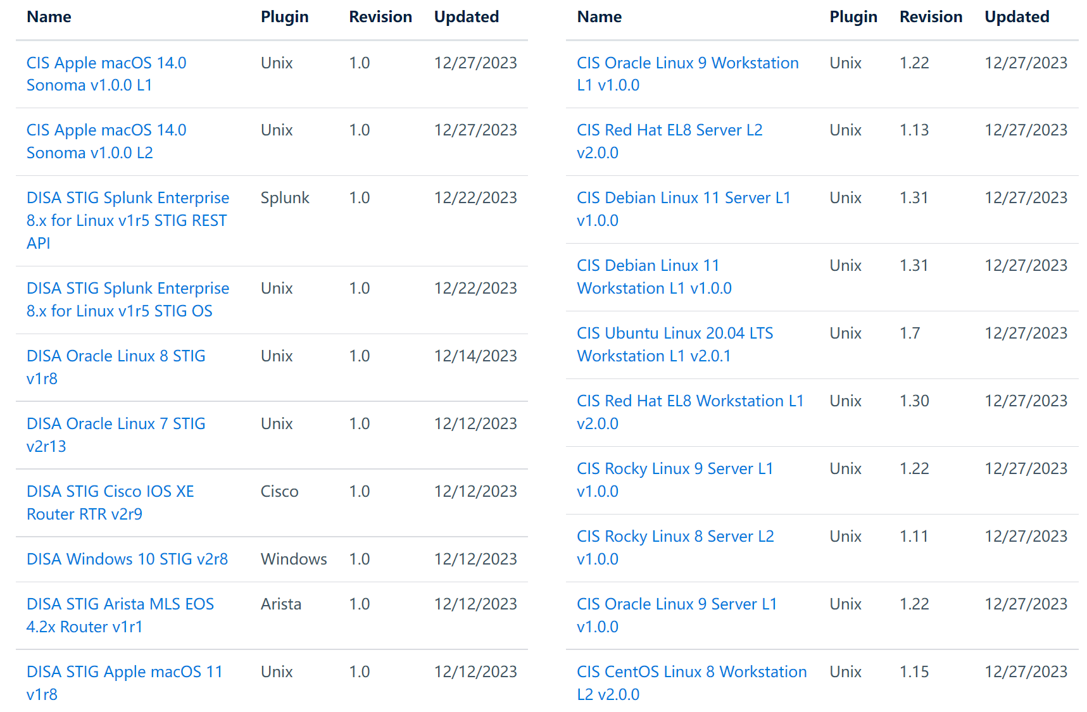Click the Name header in the left table
Image resolution: width=1087 pixels, height=712 pixels.
(x=49, y=17)
